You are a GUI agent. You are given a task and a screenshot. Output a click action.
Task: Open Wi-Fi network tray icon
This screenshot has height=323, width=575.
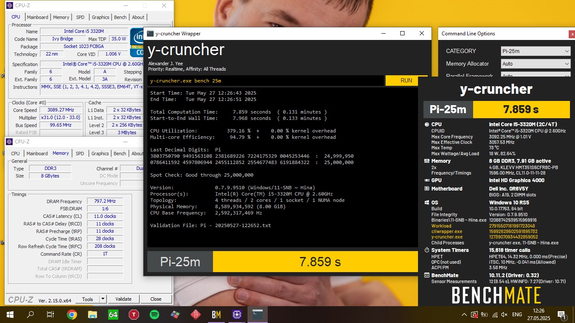[x=495, y=315]
